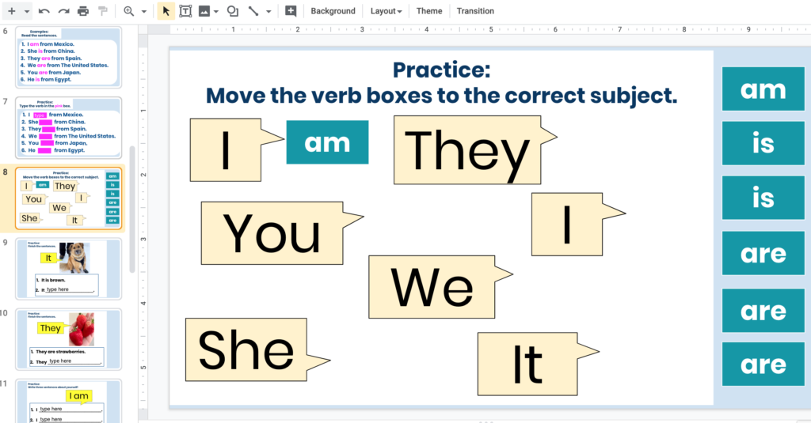Click the slide title 'Practice:' text
Viewport: 811px width, 423px height.
(x=441, y=70)
